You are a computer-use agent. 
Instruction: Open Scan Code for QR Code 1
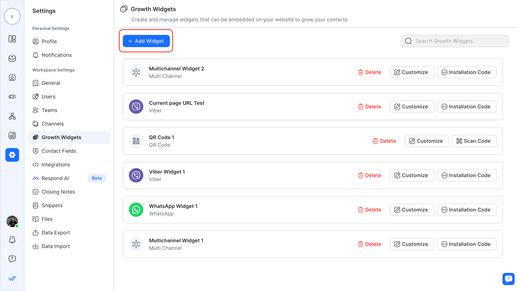pos(474,141)
